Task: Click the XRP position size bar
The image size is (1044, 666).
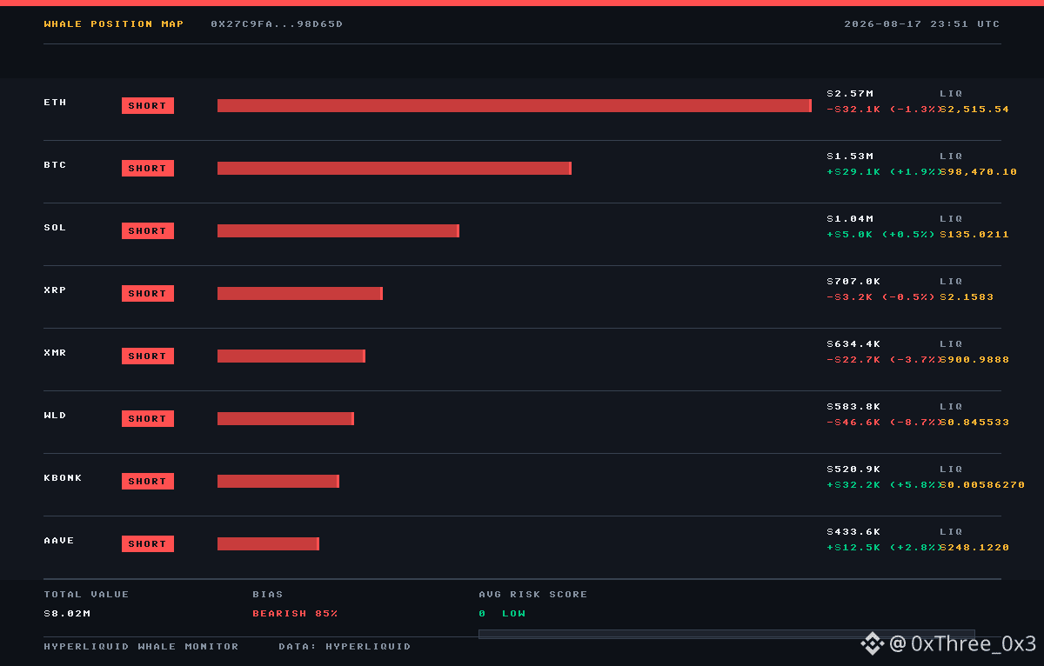Action: click(300, 294)
